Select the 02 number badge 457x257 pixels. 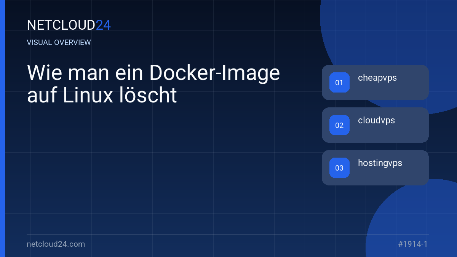339,125
